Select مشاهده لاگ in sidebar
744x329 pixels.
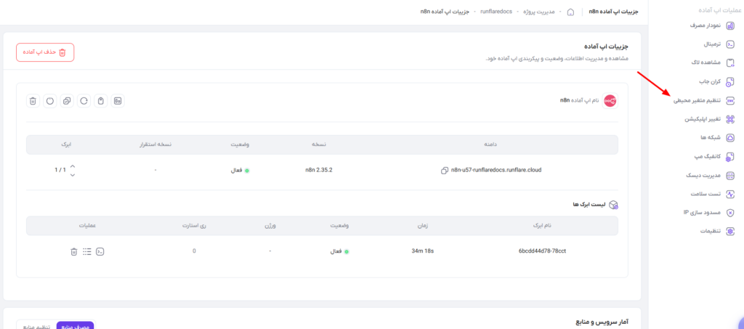tap(711, 62)
